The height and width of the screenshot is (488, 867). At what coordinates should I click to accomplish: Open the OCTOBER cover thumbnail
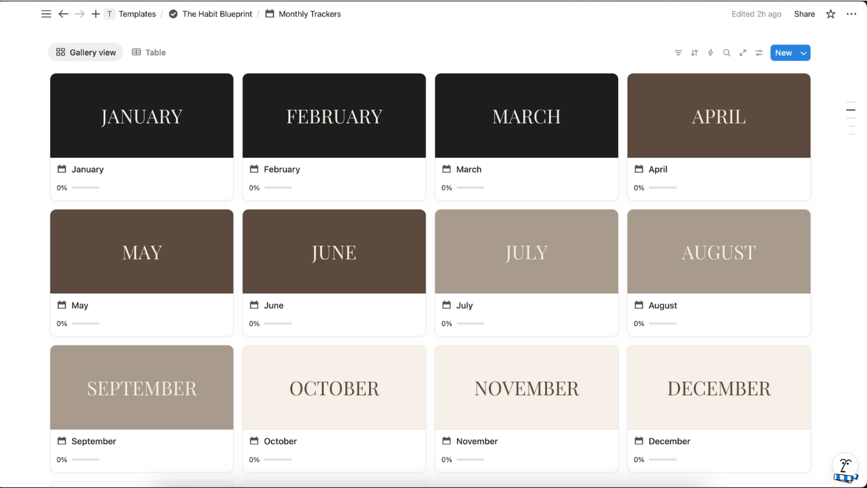(334, 387)
